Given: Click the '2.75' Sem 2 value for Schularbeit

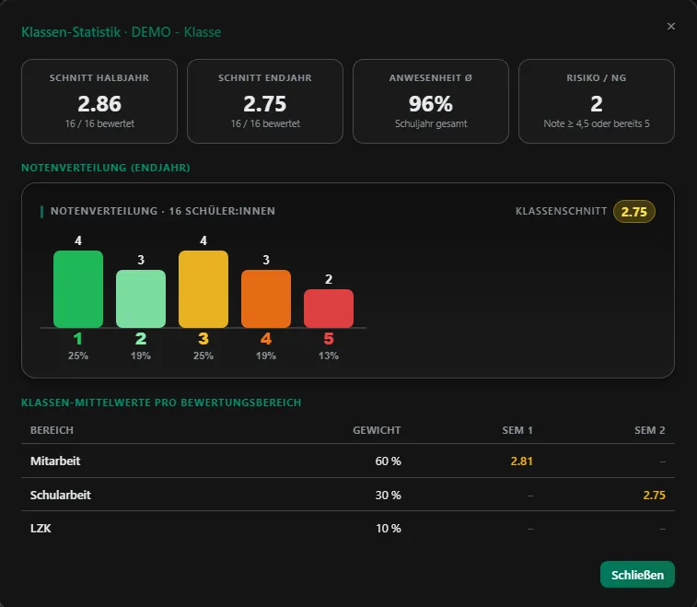Looking at the screenshot, I should pos(655,495).
